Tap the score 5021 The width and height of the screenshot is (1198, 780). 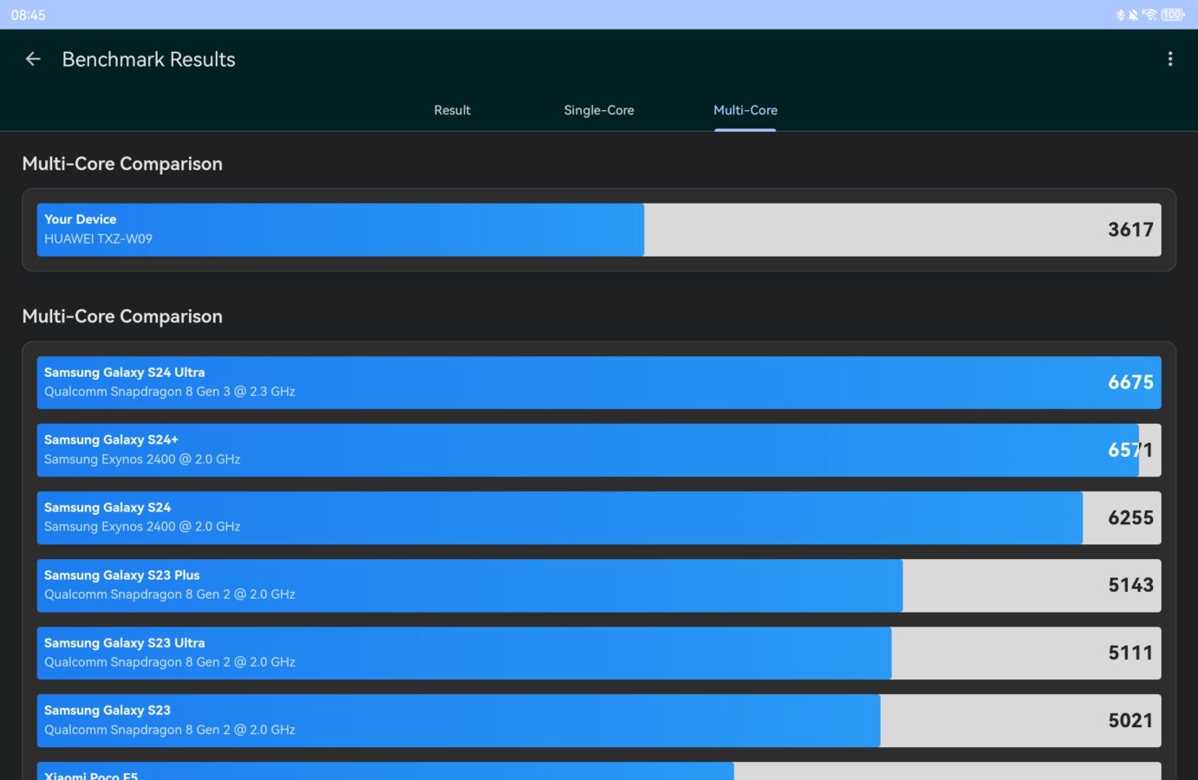coord(1130,720)
